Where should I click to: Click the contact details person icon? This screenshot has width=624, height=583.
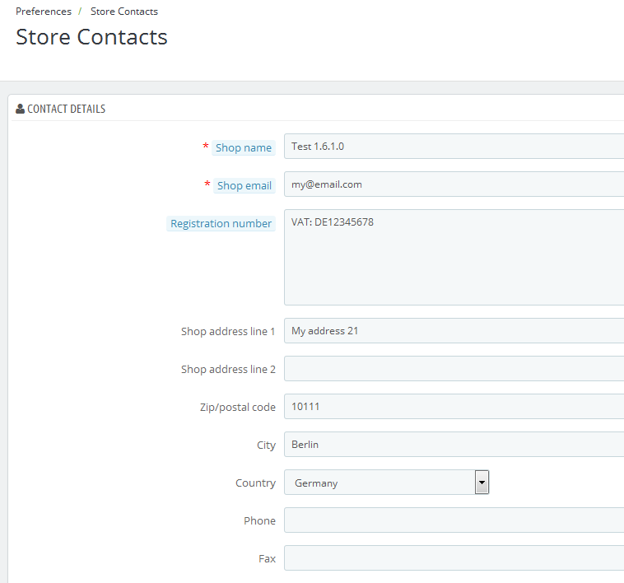tap(20, 109)
